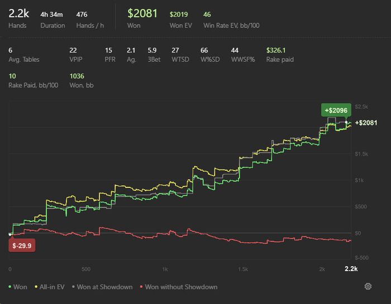Screen dimensions: 391x304
Task: Click the $2081 Won stat
Action: coord(142,18)
